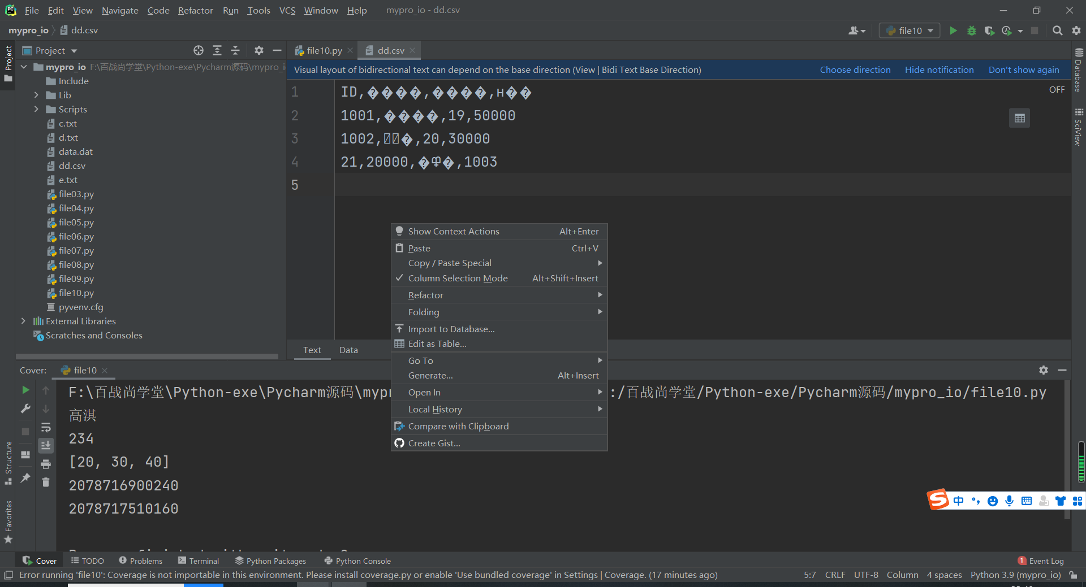Expand the Lib folder
The width and height of the screenshot is (1086, 587).
[36, 95]
